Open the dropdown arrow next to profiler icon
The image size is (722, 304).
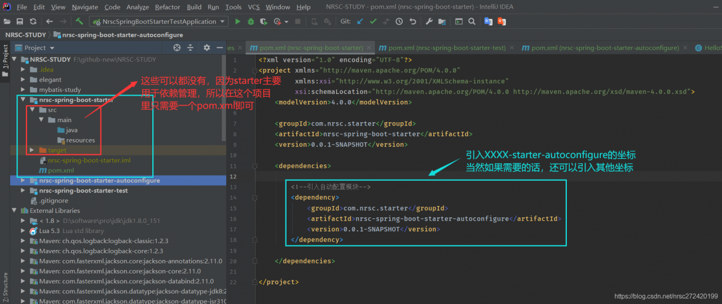tap(287, 21)
